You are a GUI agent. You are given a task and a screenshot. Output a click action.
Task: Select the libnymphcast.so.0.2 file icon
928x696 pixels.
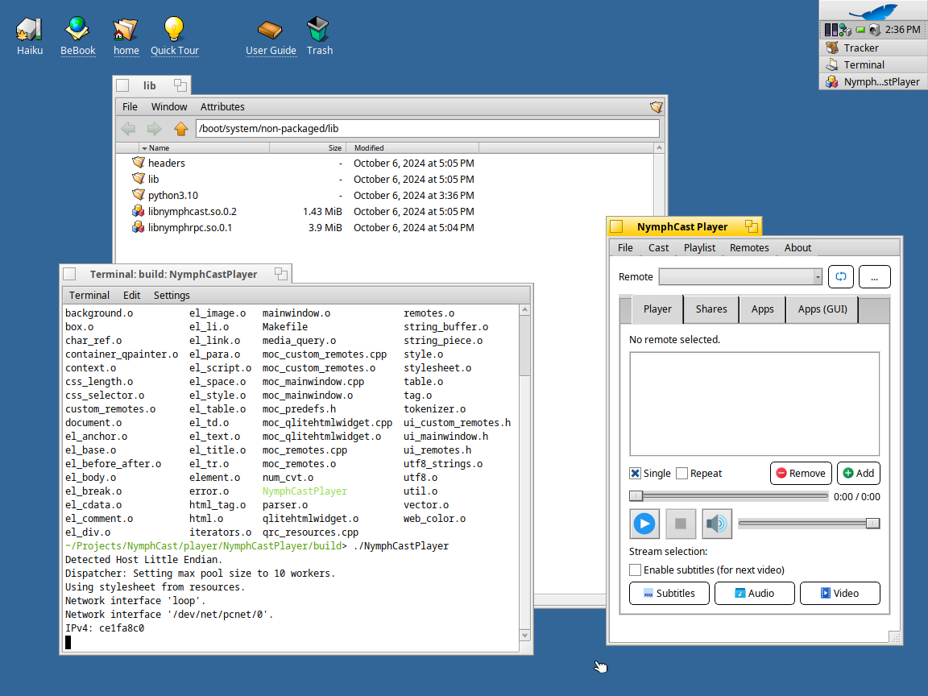(139, 211)
